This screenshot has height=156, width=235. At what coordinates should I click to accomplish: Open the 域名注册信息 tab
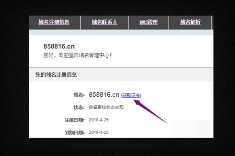(54, 22)
